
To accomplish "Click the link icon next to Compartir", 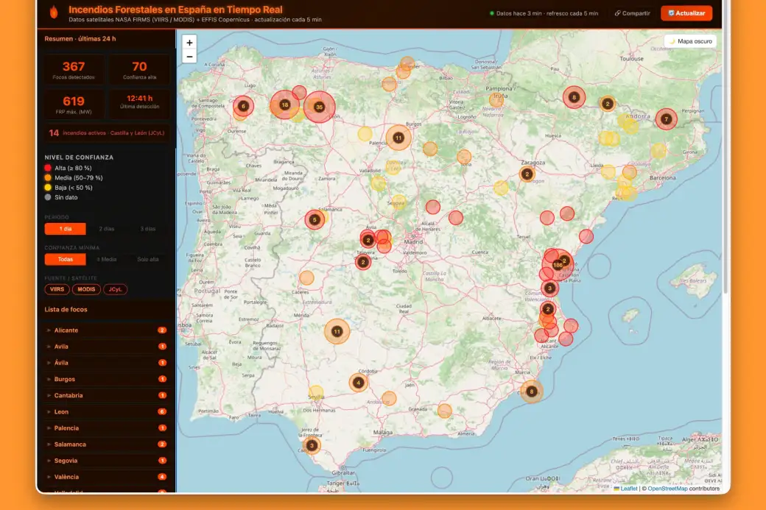I will point(617,13).
